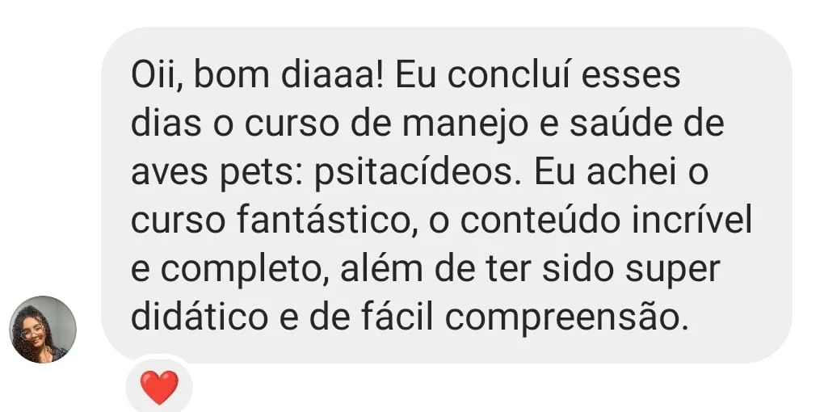Click the word "compreensão" at the message end
This screenshot has height=412, width=824.
pyautogui.click(x=566, y=319)
